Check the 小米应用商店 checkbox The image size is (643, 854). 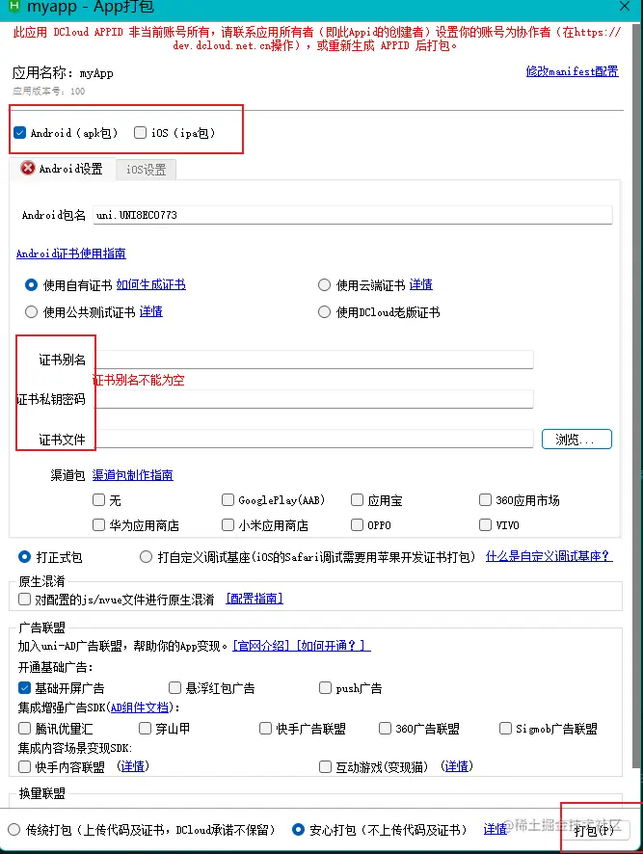(x=228, y=524)
